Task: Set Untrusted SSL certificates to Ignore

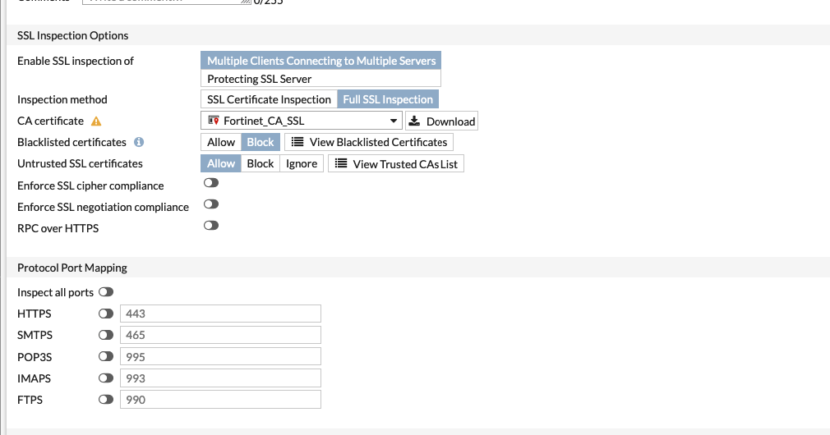Action: click(x=302, y=164)
